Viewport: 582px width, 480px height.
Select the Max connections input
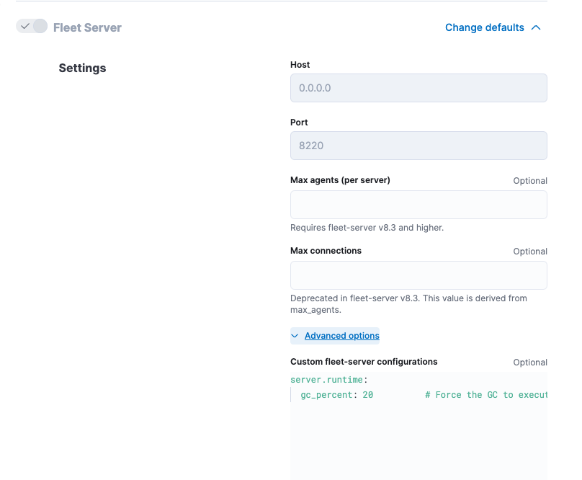[x=418, y=275]
